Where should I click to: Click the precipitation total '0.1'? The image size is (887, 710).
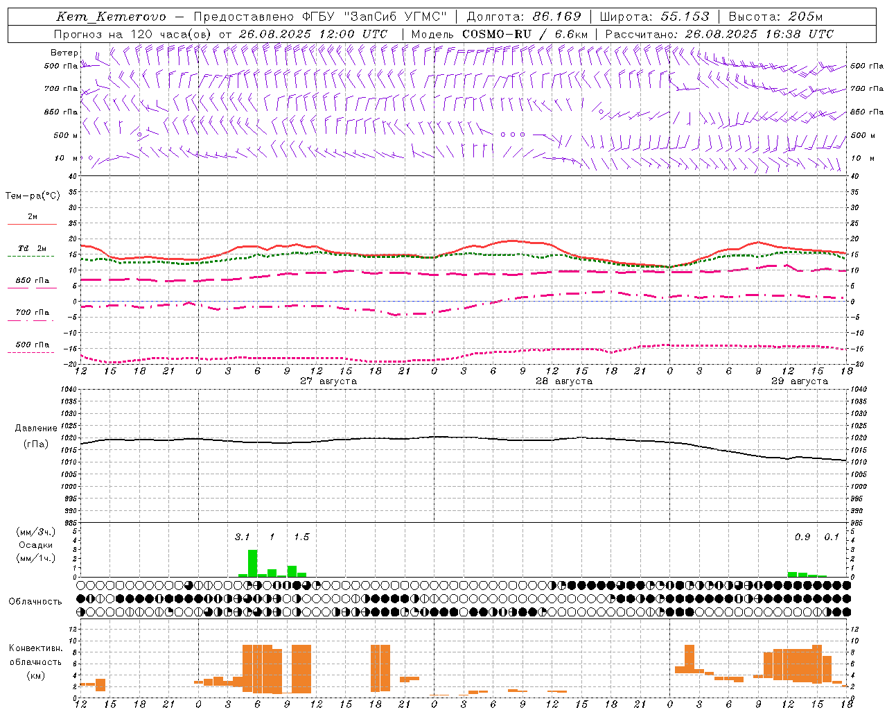coord(832,537)
